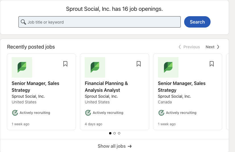Click the Sprout Social logo on first job card
The width and height of the screenshot is (235, 152).
22,67
